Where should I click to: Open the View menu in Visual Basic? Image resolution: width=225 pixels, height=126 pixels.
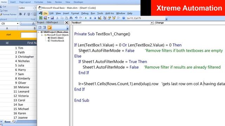pyautogui.click(x=58, y=13)
